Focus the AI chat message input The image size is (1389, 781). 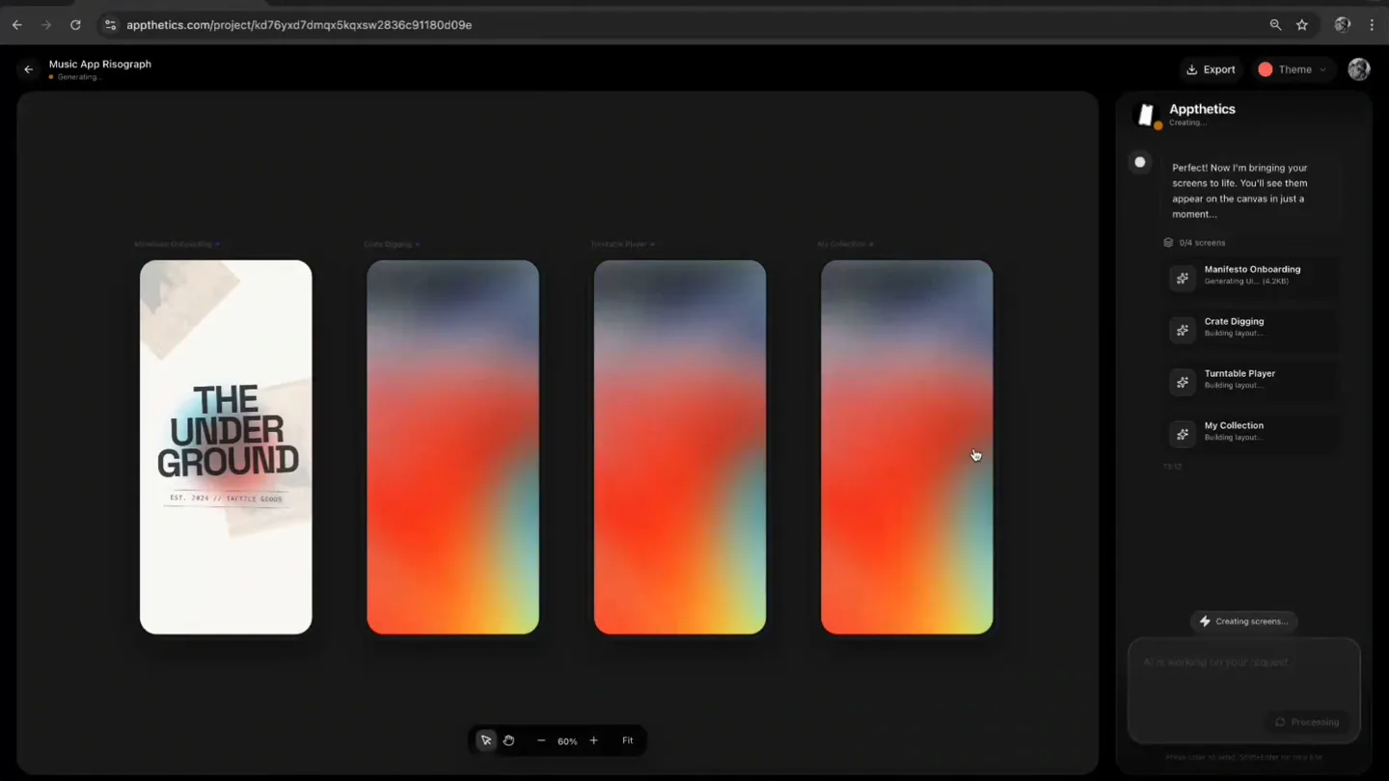pyautogui.click(x=1243, y=675)
